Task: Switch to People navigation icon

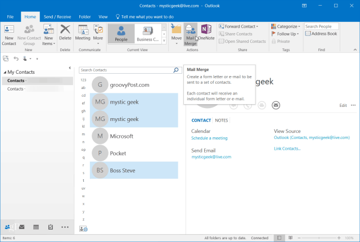Action: pos(7,227)
